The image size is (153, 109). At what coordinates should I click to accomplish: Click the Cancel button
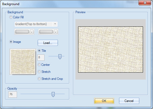coord(129,101)
